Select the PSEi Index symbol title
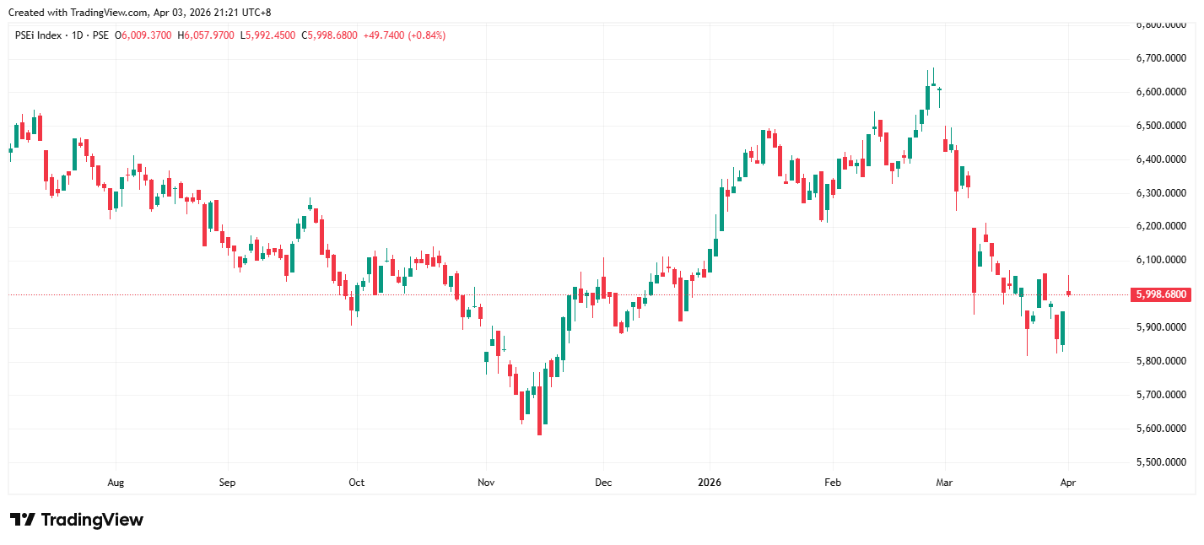 39,35
